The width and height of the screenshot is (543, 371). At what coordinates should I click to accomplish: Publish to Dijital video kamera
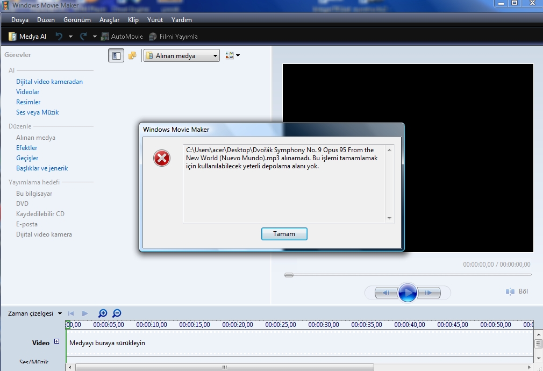tap(44, 234)
